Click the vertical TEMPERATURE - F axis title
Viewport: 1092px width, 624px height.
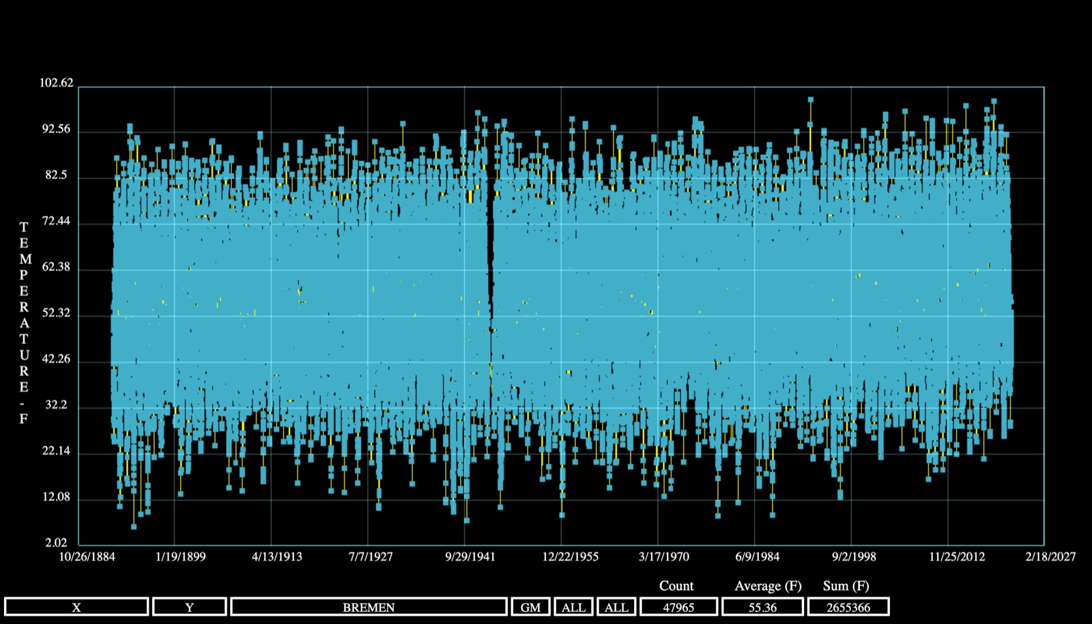(x=24, y=322)
